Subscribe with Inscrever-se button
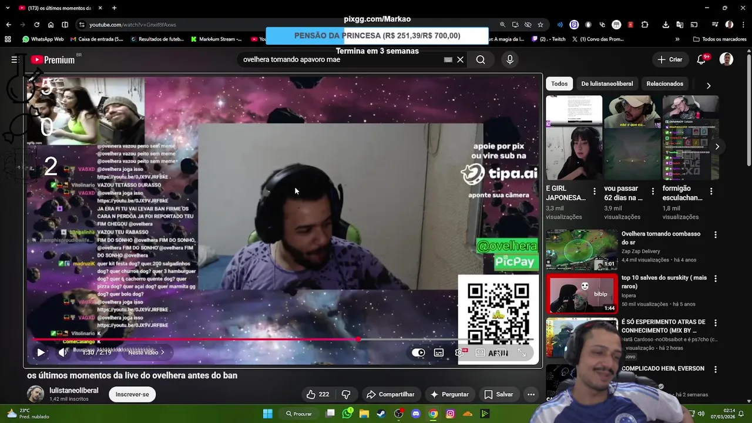 point(132,394)
